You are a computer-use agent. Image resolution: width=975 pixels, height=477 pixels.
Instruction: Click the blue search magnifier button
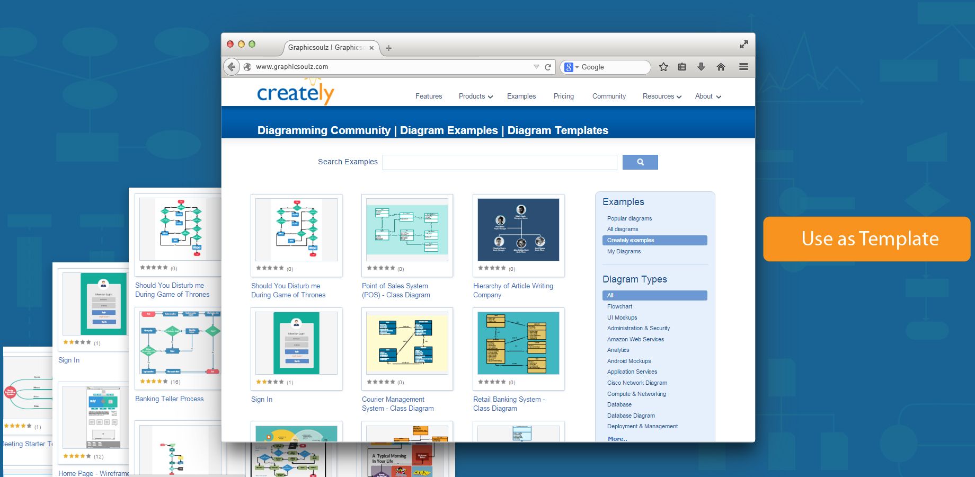click(x=640, y=162)
